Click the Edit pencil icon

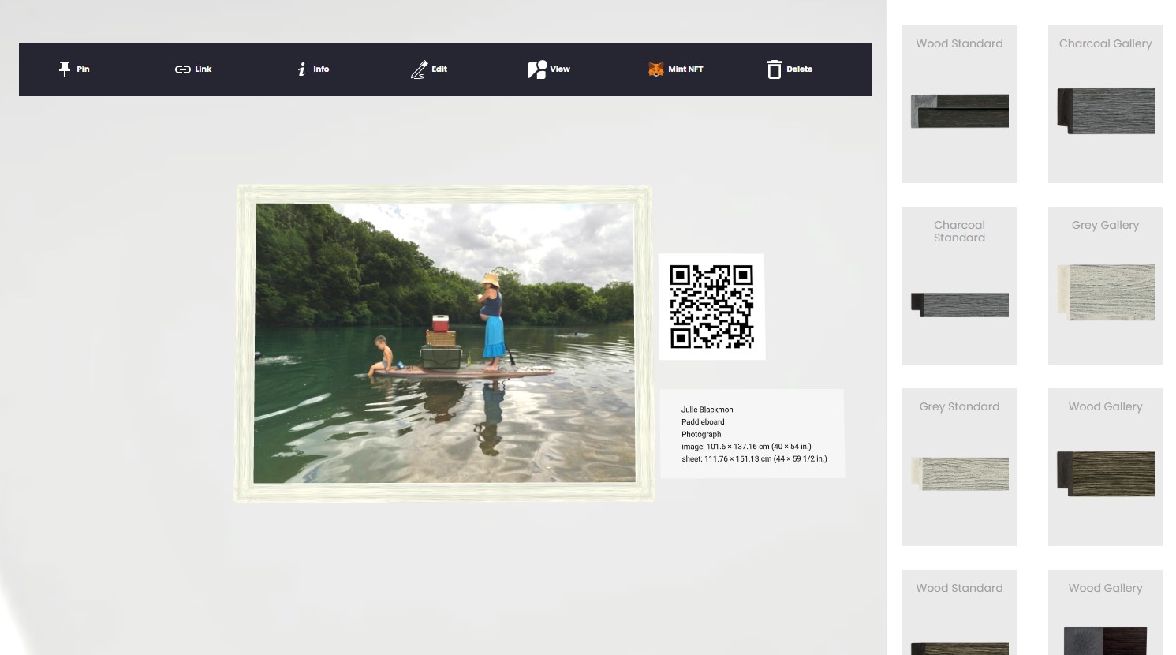tap(419, 69)
